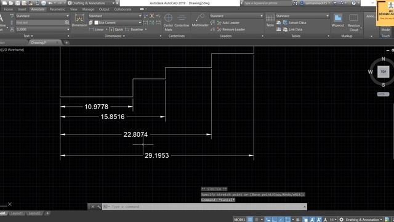
Task: Click the N compass direction on ViewCube
Action: tap(383, 59)
